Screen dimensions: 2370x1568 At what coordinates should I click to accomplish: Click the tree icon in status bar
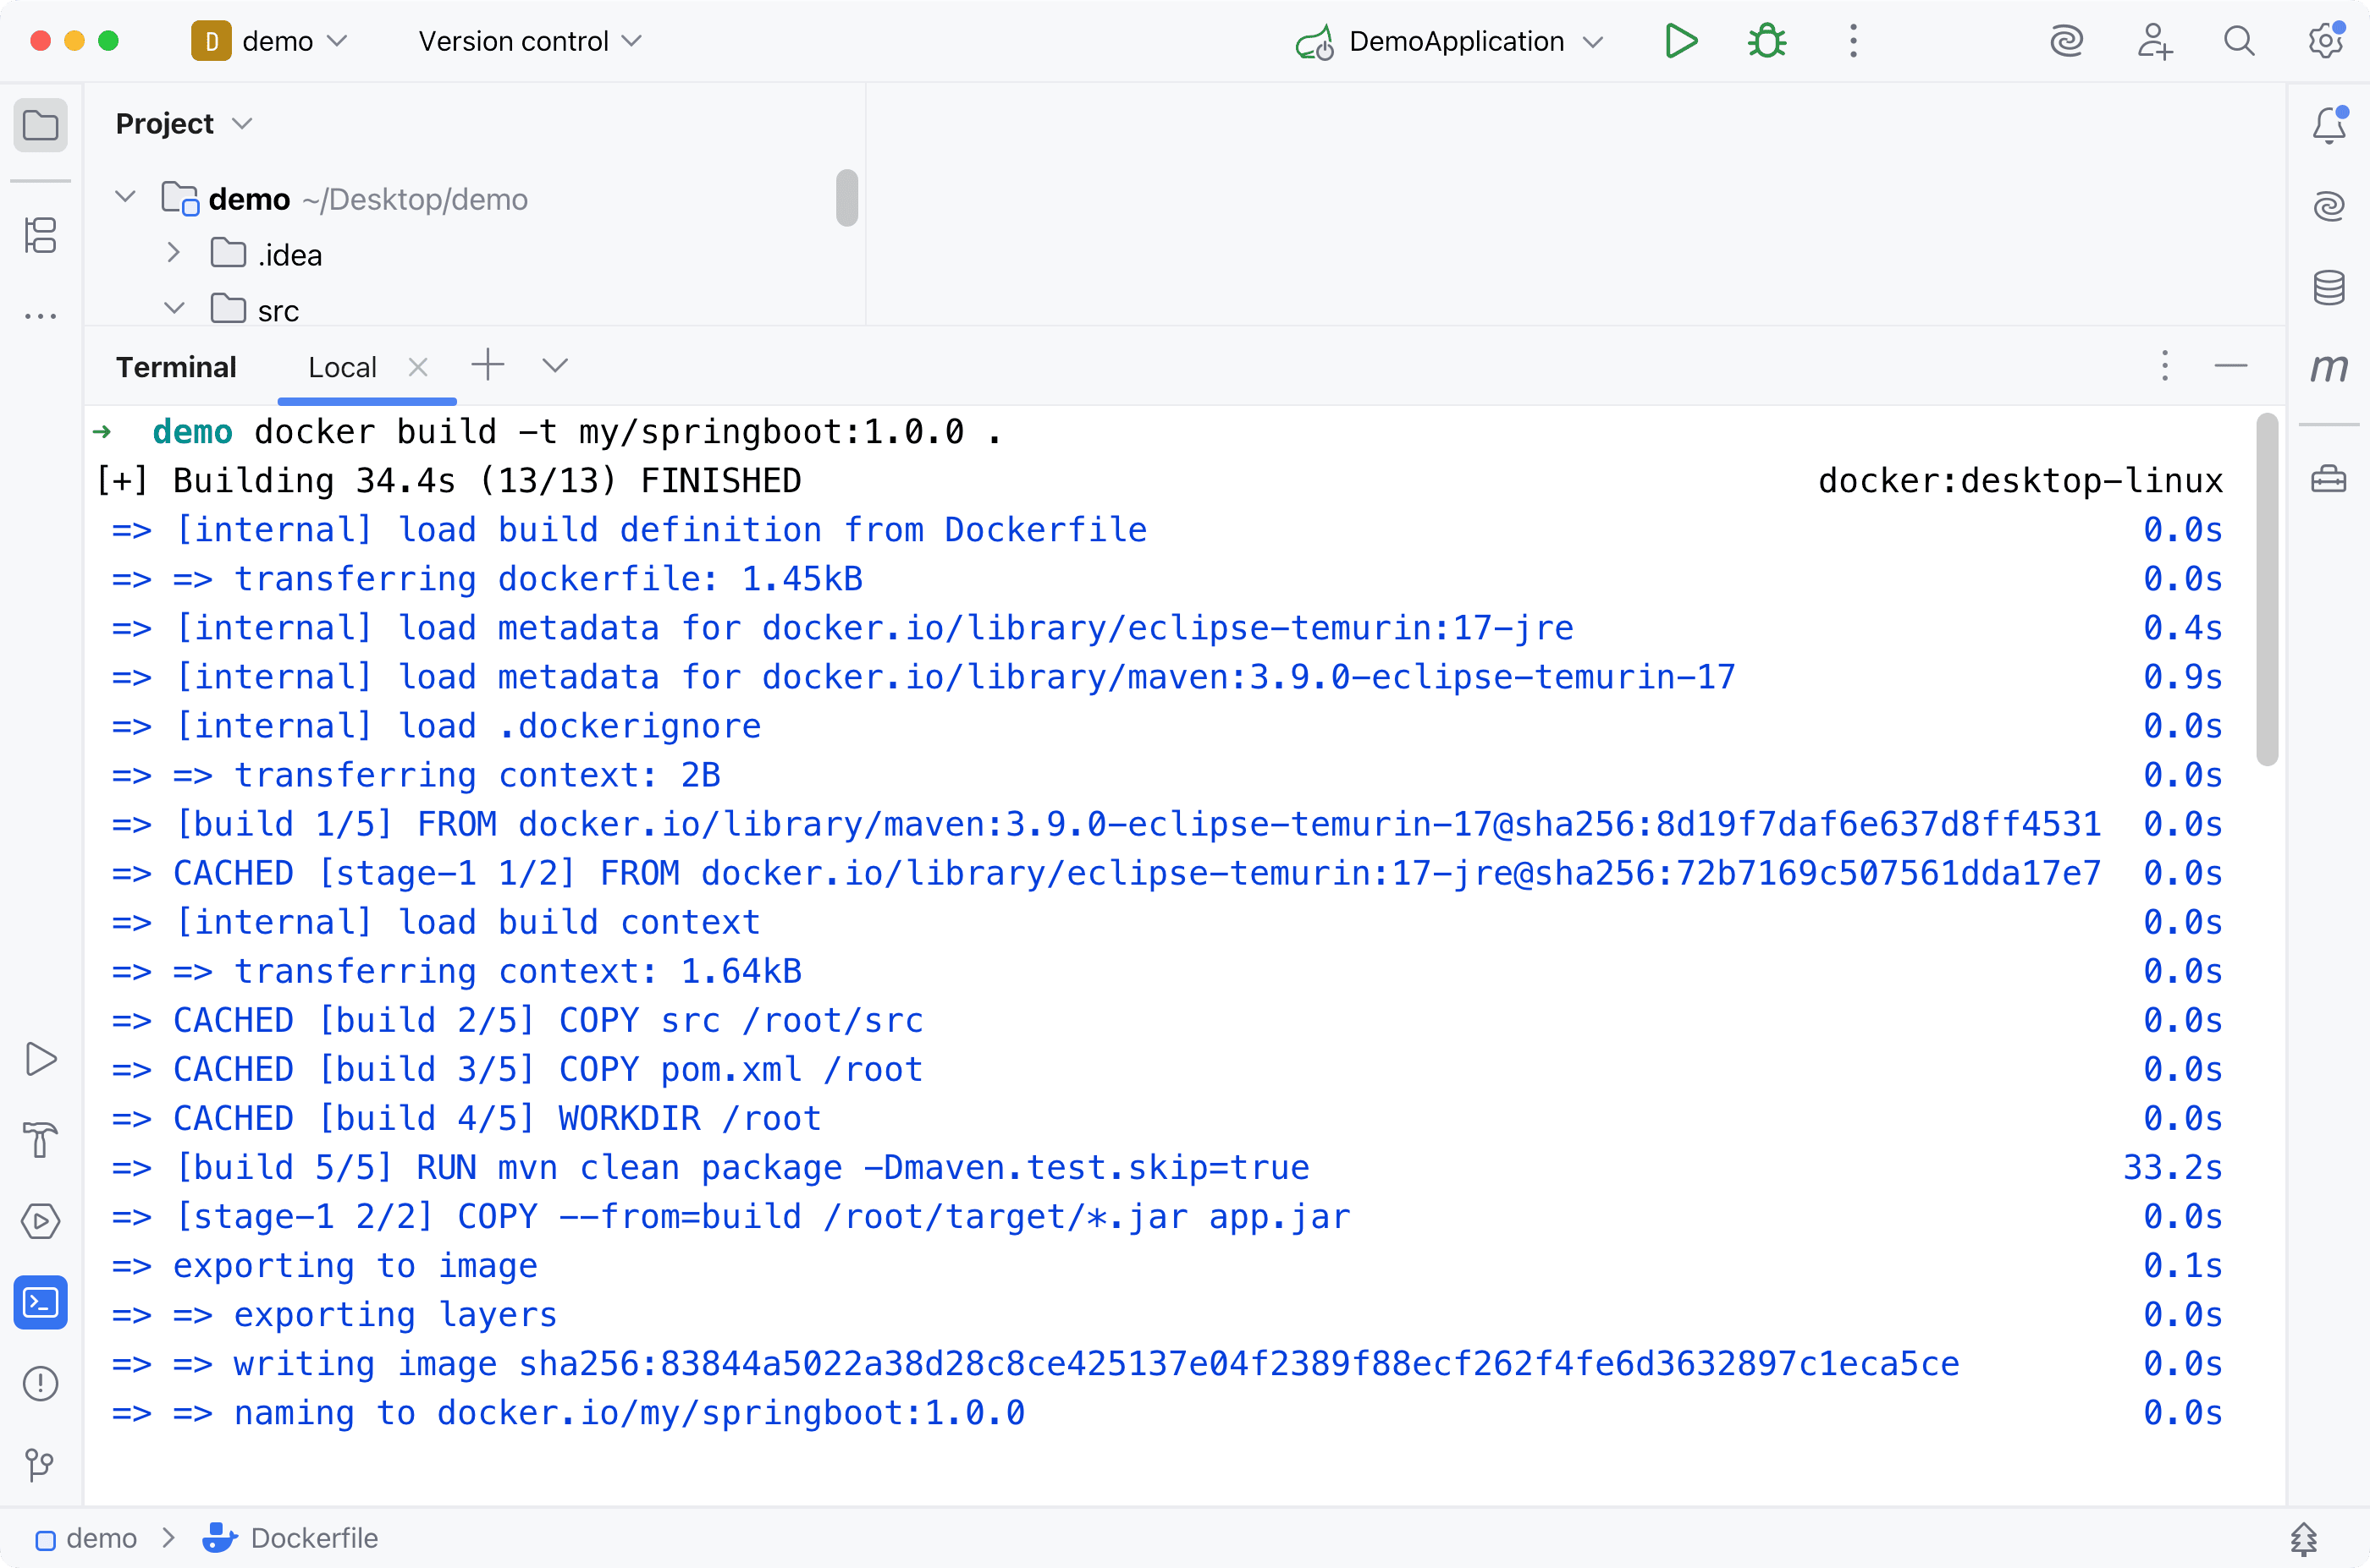[2304, 1539]
